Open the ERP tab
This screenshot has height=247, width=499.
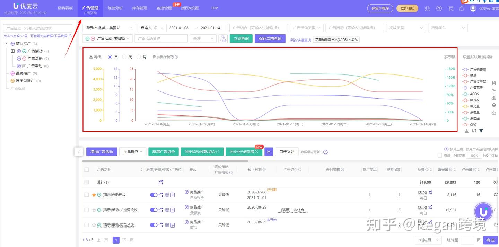click(215, 8)
